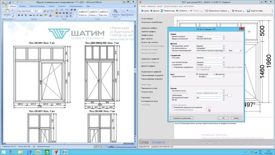Click the Grow Font icon in Word
Screen dimensions: 275x155
pos(45,11)
